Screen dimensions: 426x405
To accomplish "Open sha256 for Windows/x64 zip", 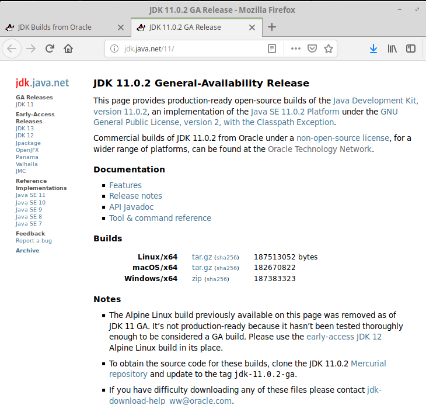I will [217, 279].
